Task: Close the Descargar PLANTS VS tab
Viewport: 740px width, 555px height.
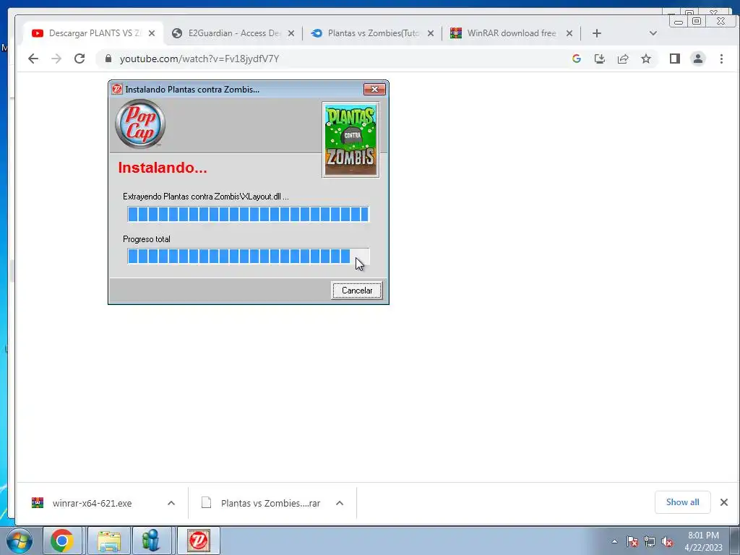Action: (152, 33)
